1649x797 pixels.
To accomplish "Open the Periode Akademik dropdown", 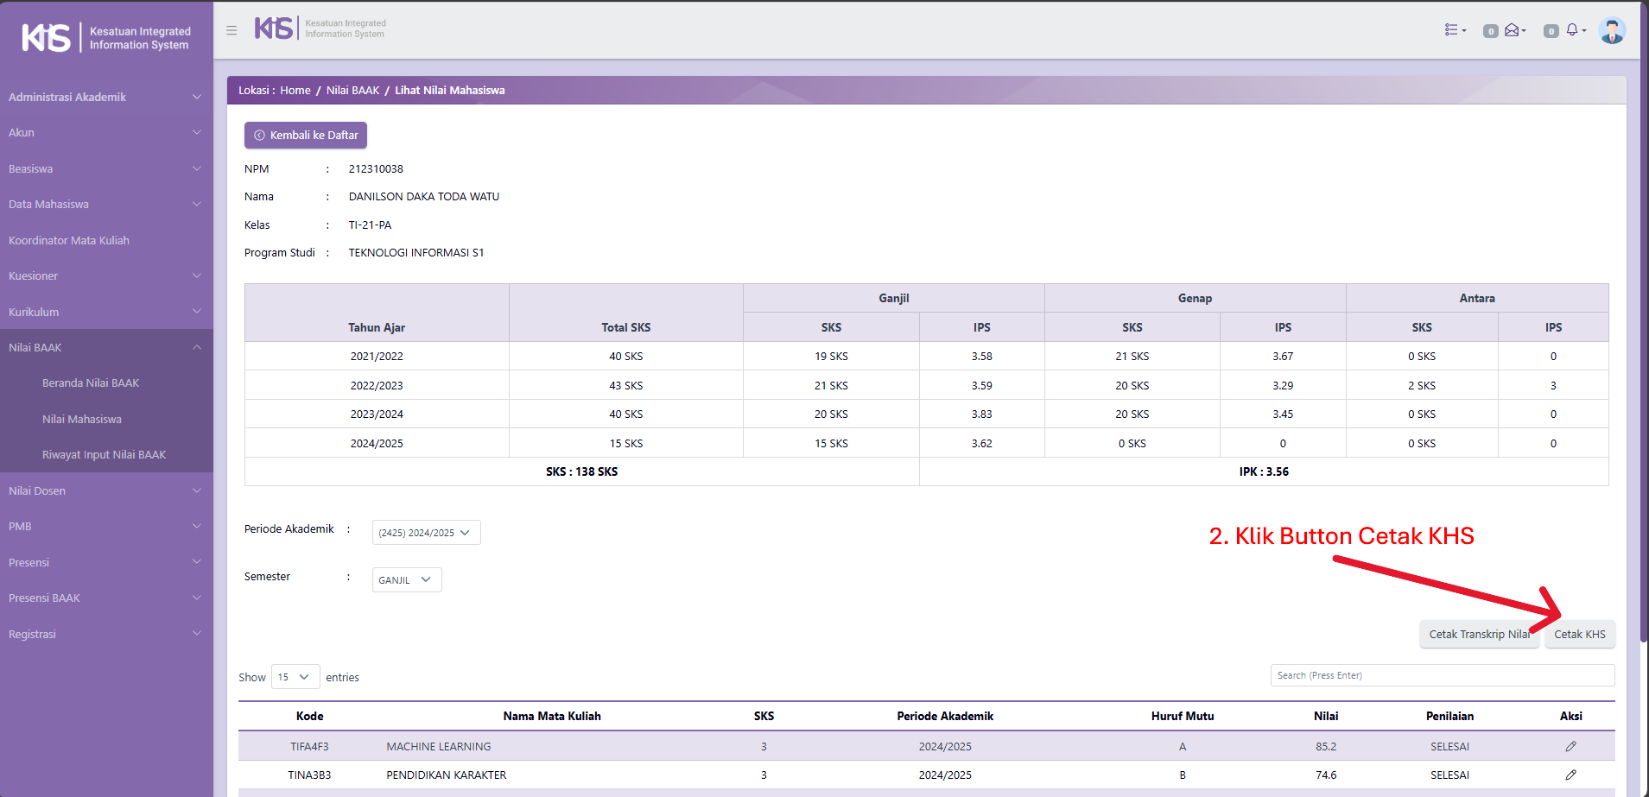I will tap(426, 533).
